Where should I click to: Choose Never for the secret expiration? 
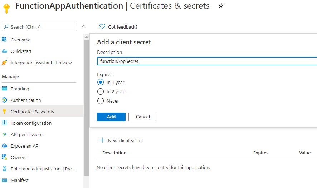point(101,101)
